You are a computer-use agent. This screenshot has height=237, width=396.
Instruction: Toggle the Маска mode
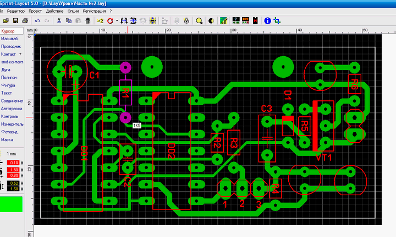click(7, 140)
